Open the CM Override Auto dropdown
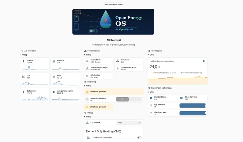The image size is (243, 142). coord(129,123)
